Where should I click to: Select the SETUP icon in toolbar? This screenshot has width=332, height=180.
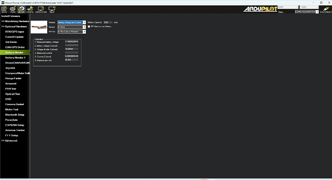(21, 10)
